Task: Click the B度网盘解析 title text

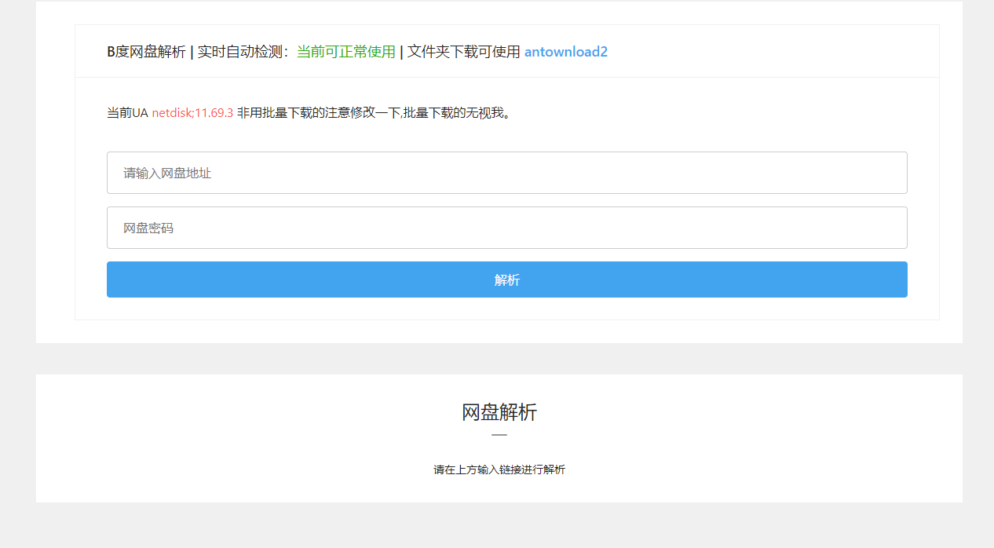Action: click(146, 52)
